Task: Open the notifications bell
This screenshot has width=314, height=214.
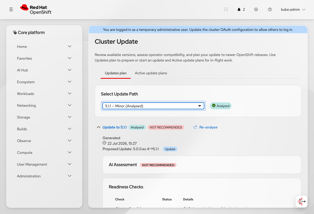Action: tap(241, 9)
